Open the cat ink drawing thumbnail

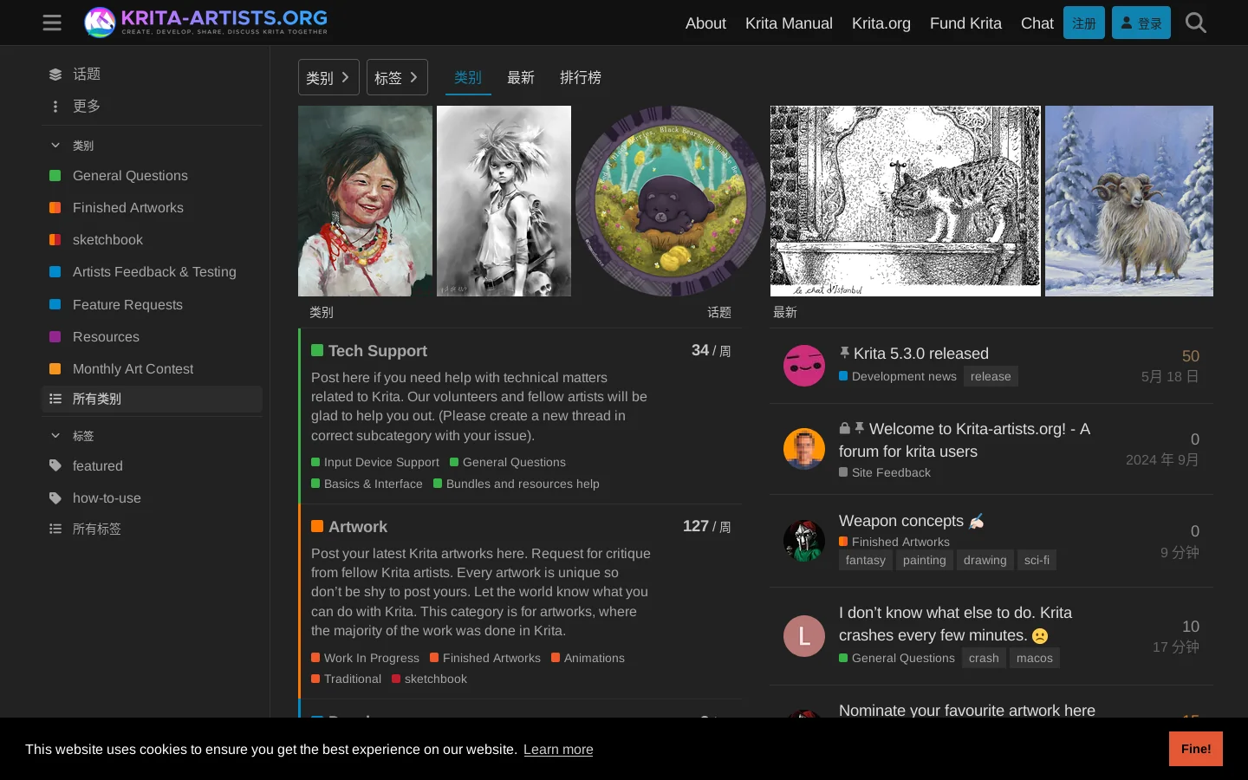[x=906, y=201]
